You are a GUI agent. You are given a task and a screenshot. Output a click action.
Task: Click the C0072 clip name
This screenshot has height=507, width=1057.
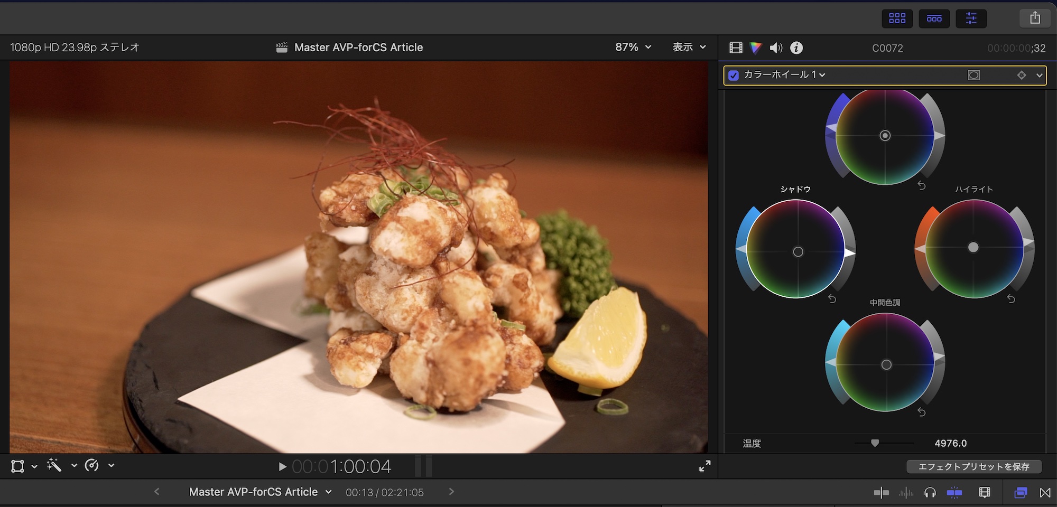click(x=887, y=48)
